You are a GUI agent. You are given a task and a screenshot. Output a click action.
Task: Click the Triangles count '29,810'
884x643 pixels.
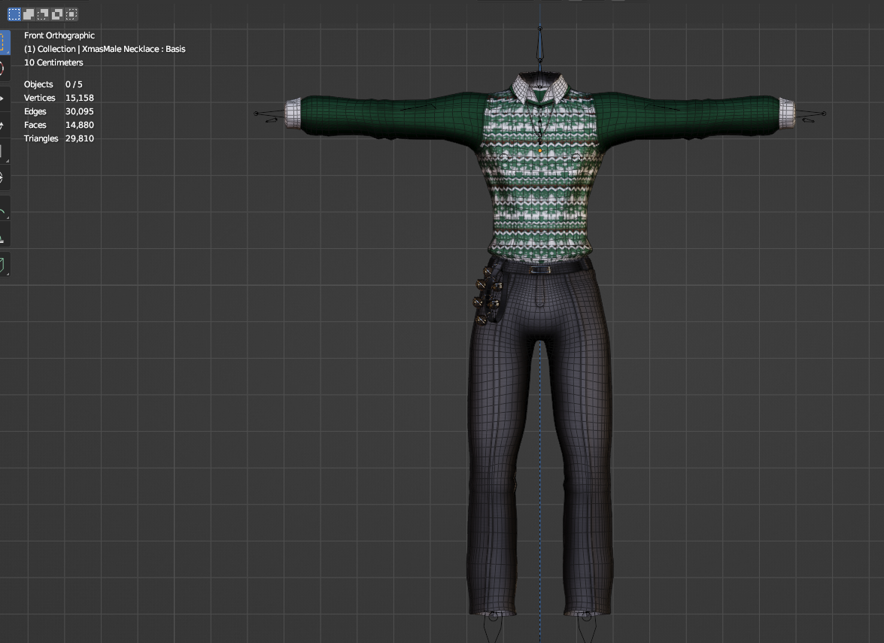[x=80, y=138]
